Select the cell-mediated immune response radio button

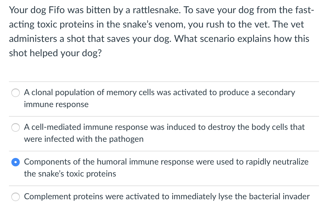click(16, 127)
